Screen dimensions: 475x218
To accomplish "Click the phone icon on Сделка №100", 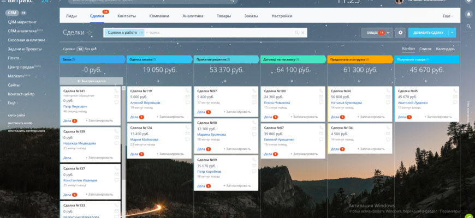I will tap(321, 90).
